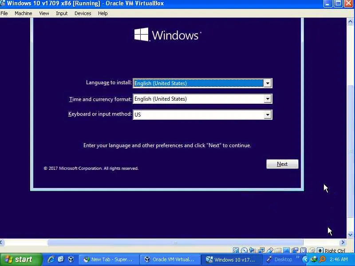This screenshot has height=266, width=355.
Task: Click the horizontal scrollbar thumb
Action: [x=175, y=243]
